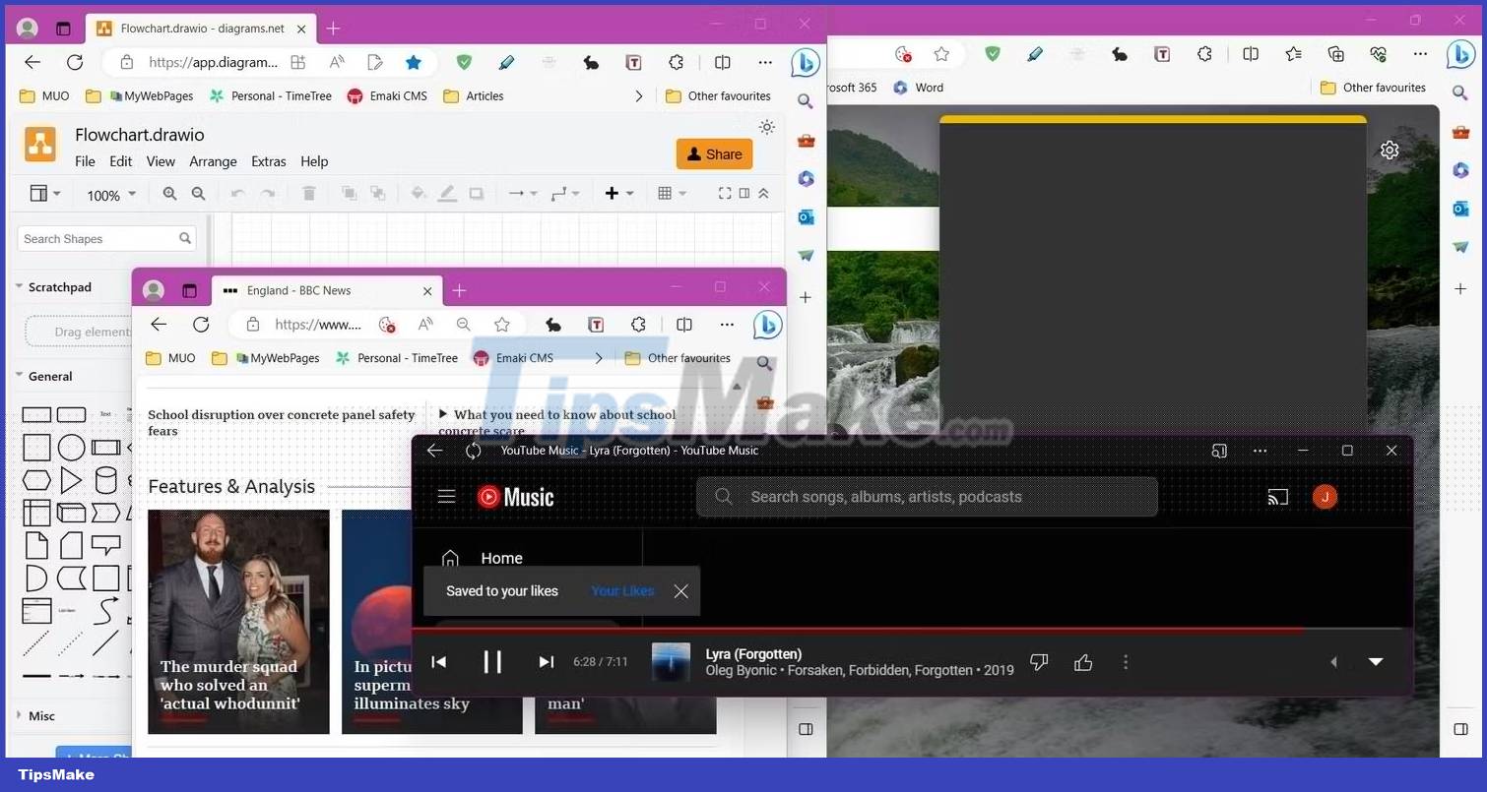Select the triangle shape in General palette

71,481
